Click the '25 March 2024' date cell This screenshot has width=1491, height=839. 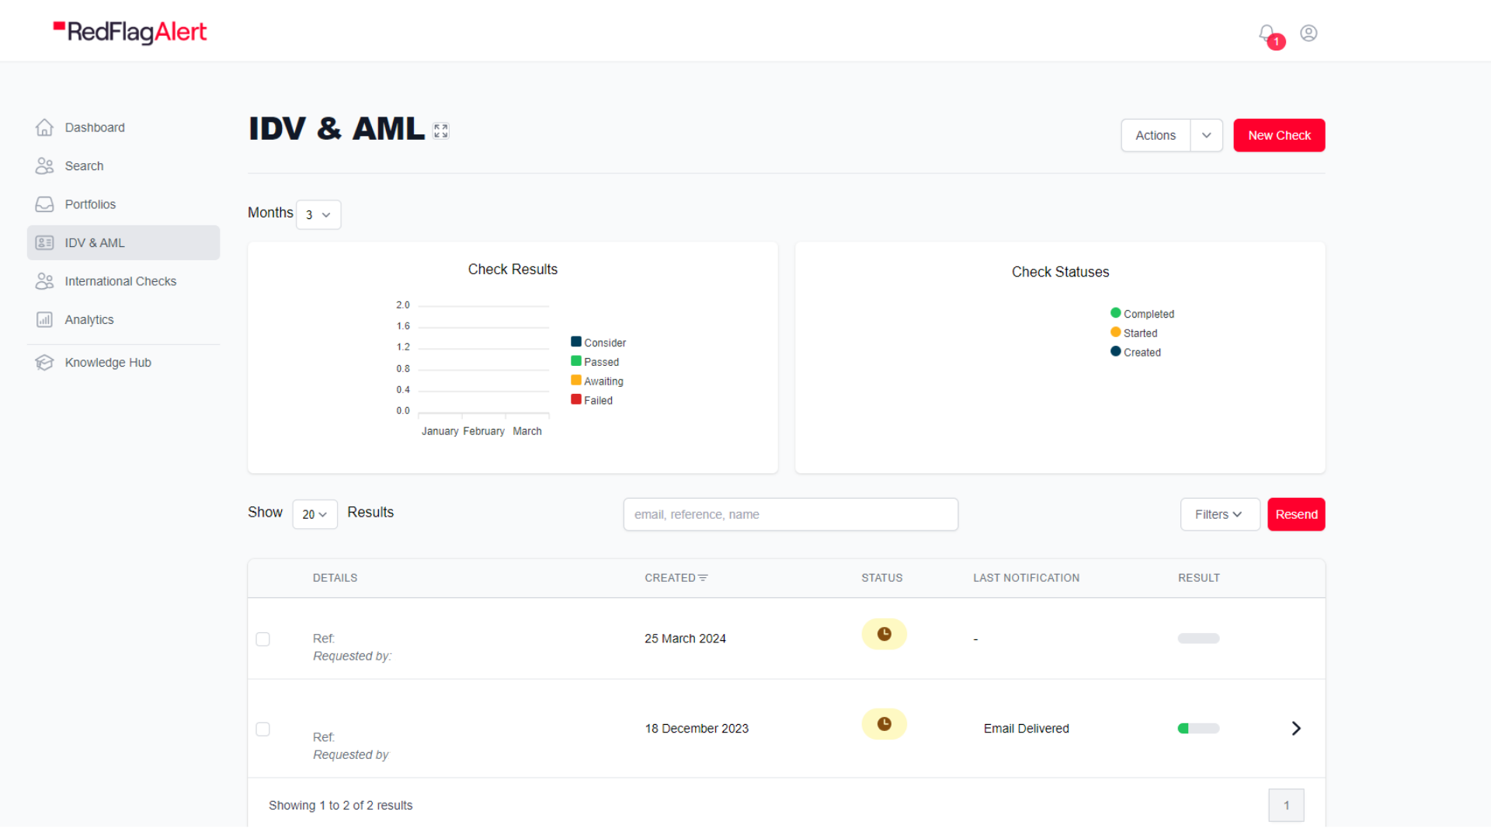pos(685,639)
